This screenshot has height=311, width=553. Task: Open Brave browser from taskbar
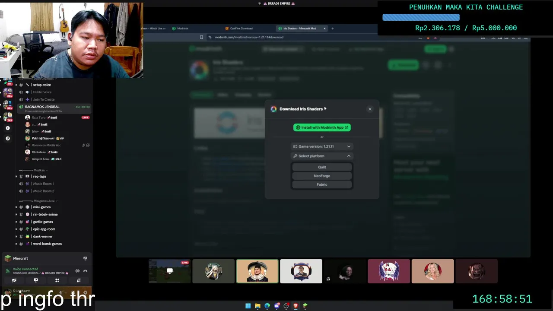tap(296, 306)
